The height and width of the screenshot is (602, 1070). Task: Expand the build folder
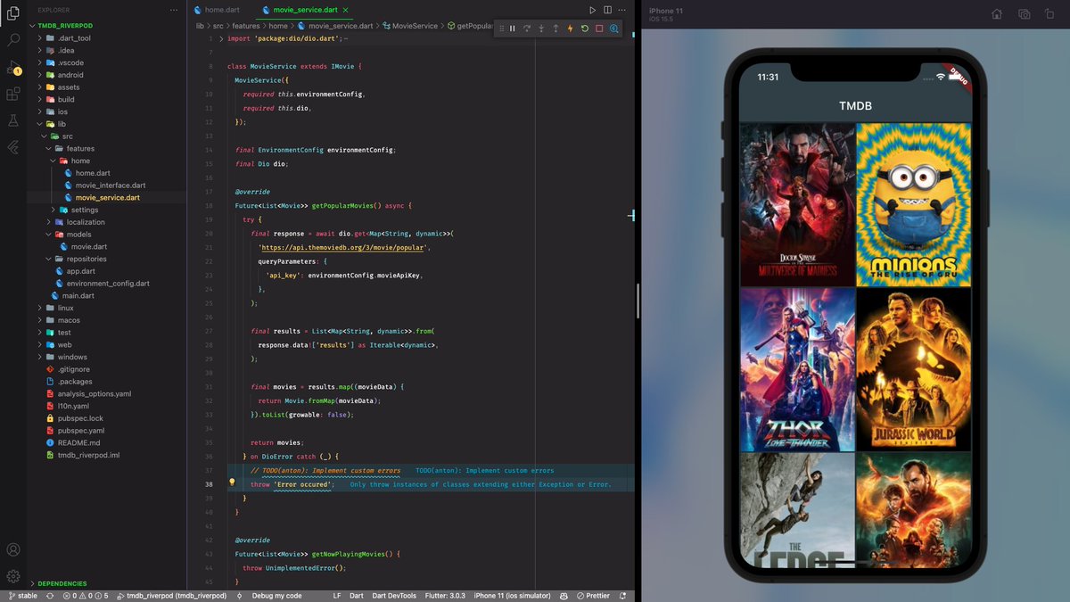tap(66, 99)
